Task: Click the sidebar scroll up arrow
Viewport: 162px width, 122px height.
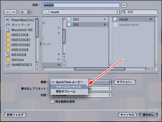Action: point(37,65)
